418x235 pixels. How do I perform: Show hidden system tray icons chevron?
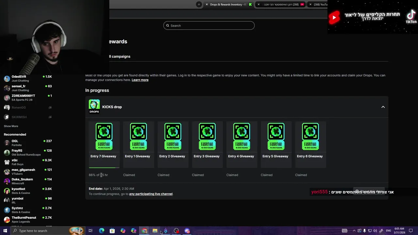pos(354,231)
